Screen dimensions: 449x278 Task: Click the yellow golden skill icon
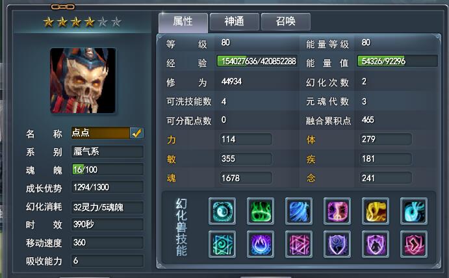point(376,211)
